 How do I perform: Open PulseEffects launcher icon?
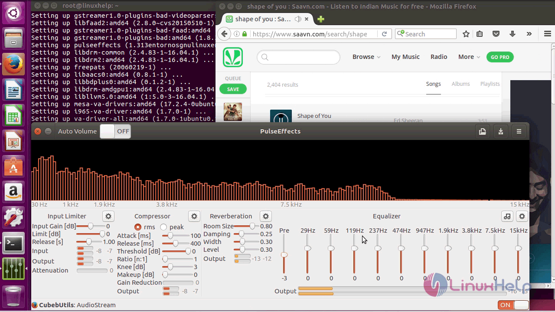(x=13, y=269)
